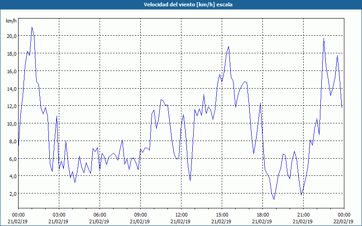Click the 09:00 time axis label
Screen dimensions: 362x226
pos(140,215)
